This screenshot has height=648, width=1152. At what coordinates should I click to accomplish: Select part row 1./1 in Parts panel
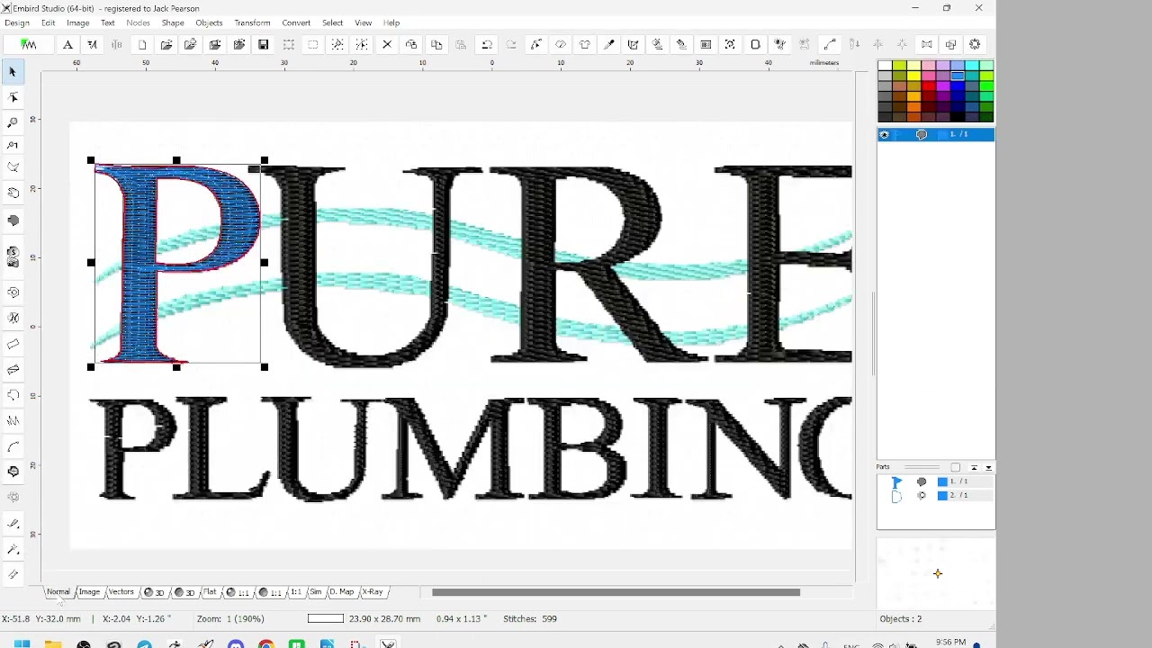pyautogui.click(x=936, y=481)
